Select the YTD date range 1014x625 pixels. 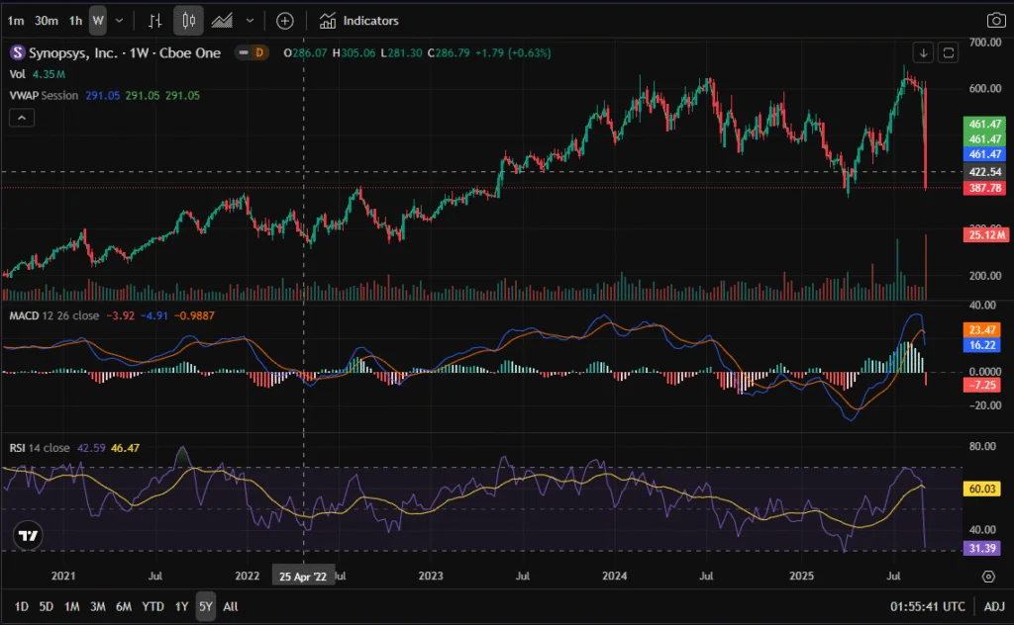click(152, 606)
